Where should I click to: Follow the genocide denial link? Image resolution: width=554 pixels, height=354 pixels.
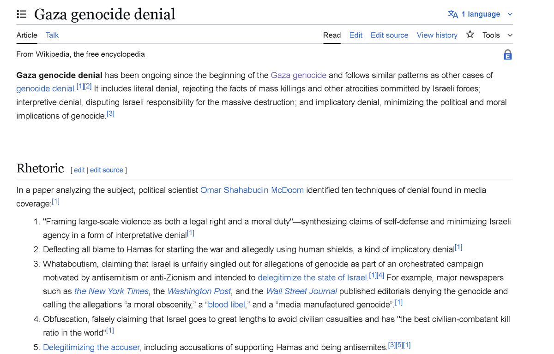(x=46, y=88)
